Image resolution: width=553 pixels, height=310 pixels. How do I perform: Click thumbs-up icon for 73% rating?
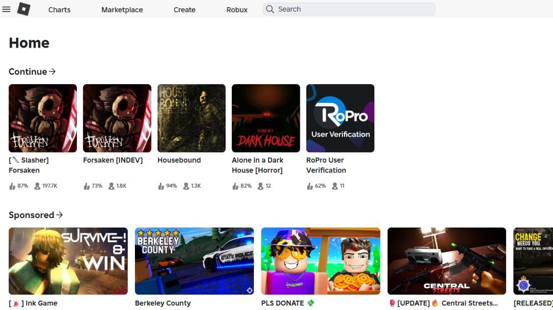click(87, 186)
